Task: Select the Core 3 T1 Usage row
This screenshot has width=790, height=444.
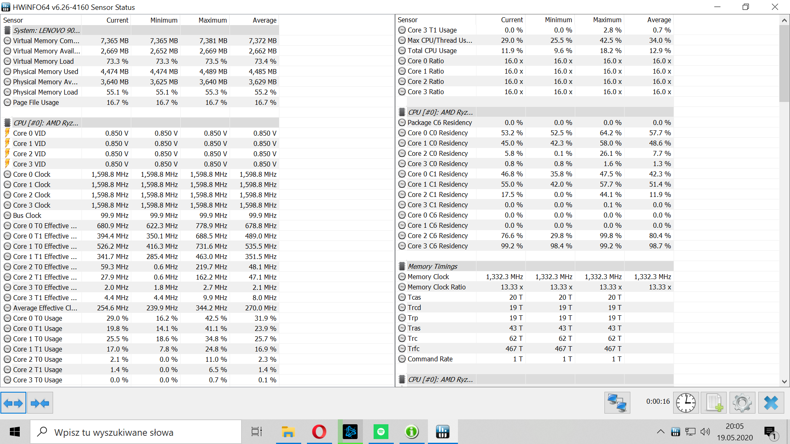Action: (x=535, y=30)
